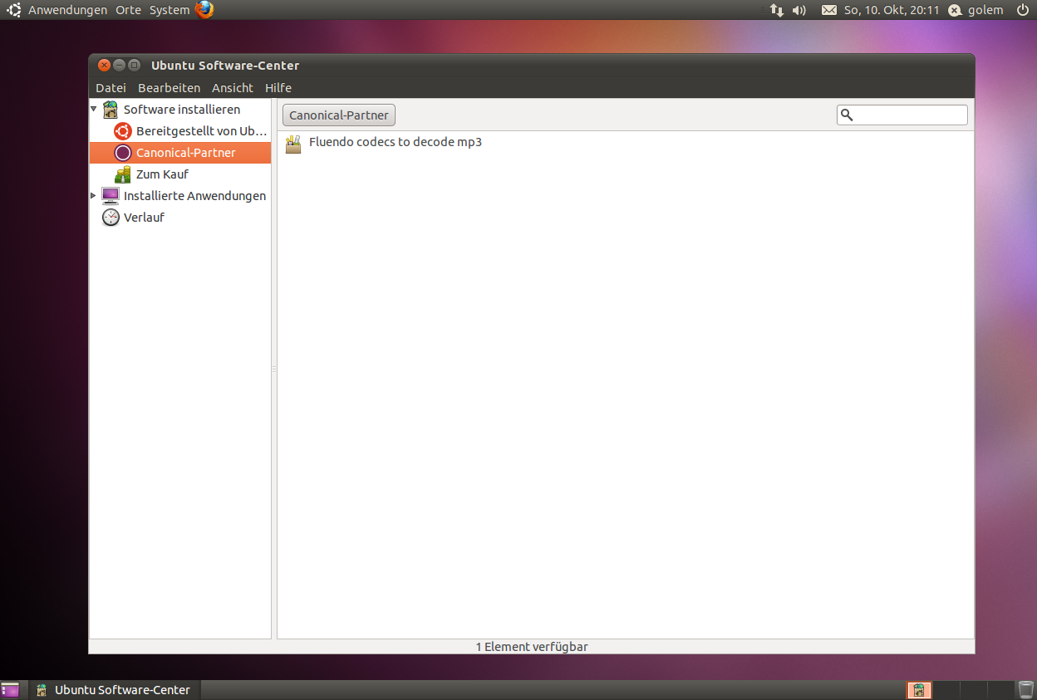Open the Verlauf history view
The height and width of the screenshot is (700, 1037).
point(144,218)
